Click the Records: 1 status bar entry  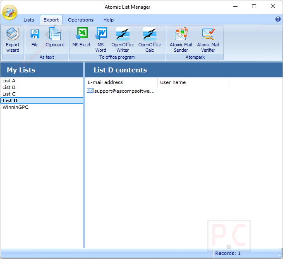(x=228, y=253)
